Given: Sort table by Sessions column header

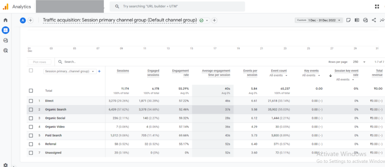Looking at the screenshot, I should (x=123, y=71).
